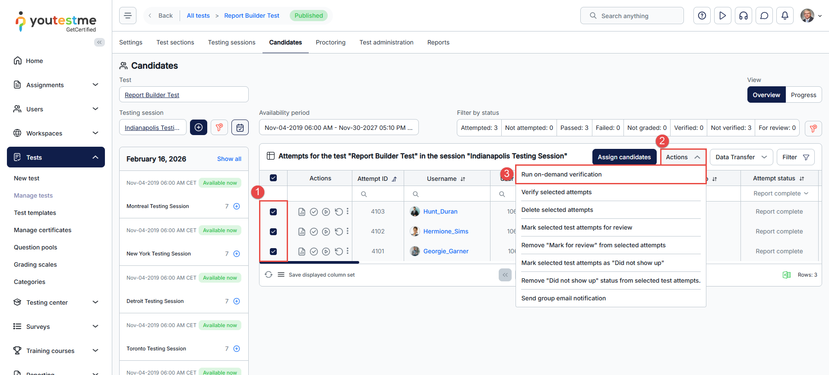
Task: Toggle the select-all checkbox in table header
Action: click(273, 178)
